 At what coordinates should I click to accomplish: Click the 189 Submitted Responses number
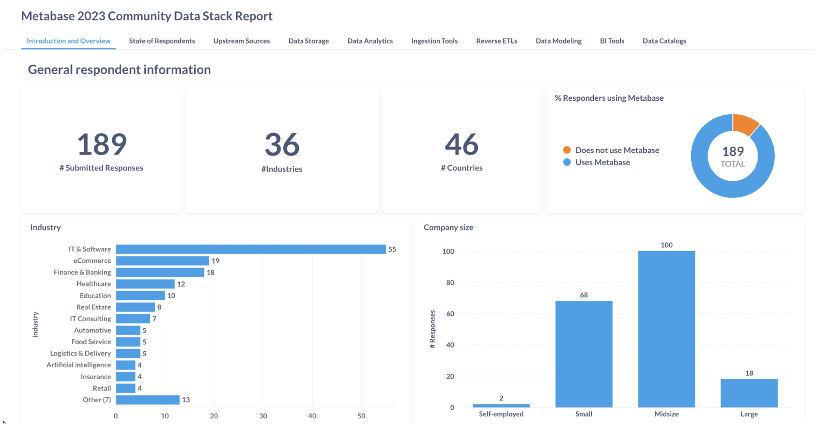point(102,144)
